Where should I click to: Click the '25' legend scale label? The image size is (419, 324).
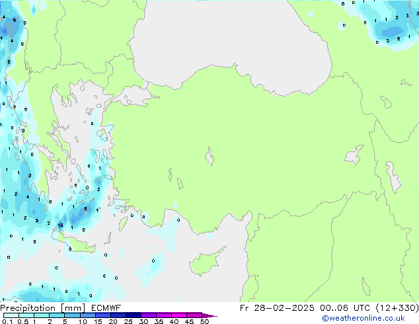click(128, 321)
